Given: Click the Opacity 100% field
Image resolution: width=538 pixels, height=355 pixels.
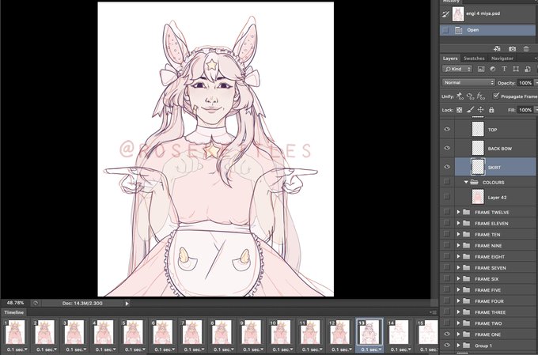Looking at the screenshot, I should 525,83.
